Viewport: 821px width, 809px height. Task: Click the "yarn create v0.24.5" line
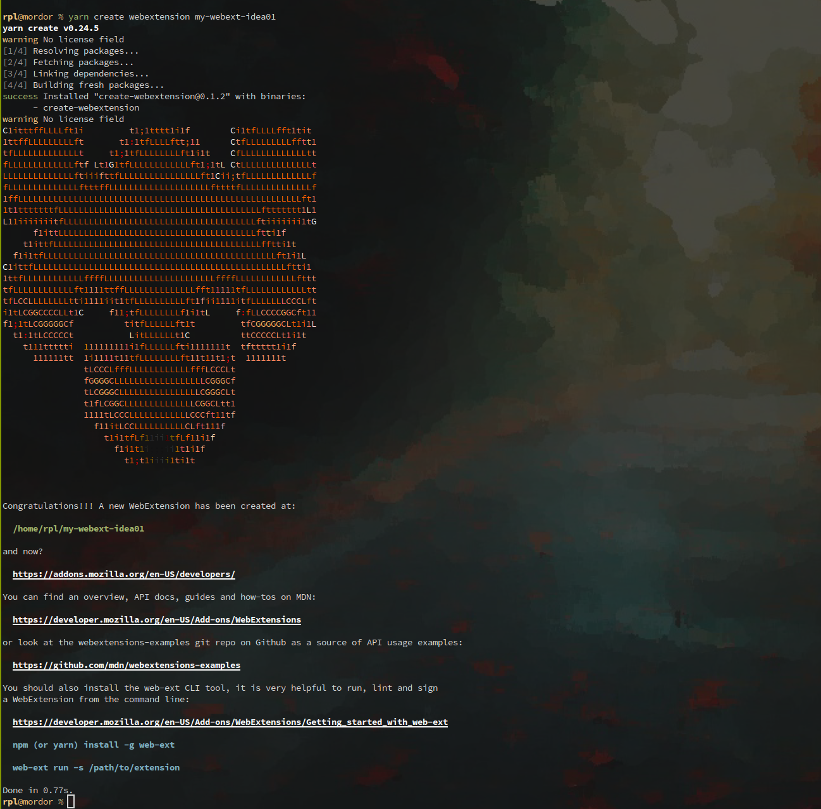coord(51,28)
